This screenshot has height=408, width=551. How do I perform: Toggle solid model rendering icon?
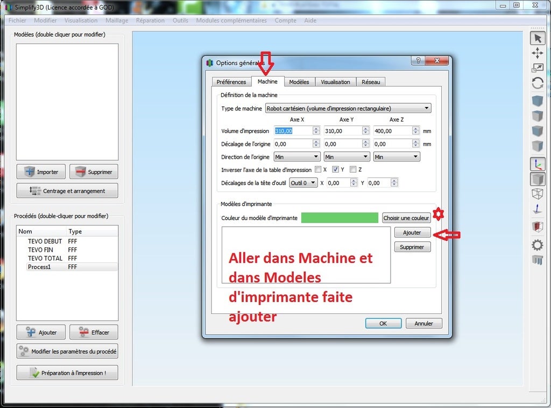pyautogui.click(x=538, y=179)
